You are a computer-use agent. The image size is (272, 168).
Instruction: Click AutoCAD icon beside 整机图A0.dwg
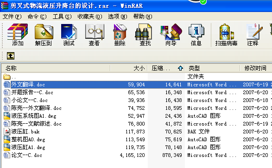tap(6, 139)
